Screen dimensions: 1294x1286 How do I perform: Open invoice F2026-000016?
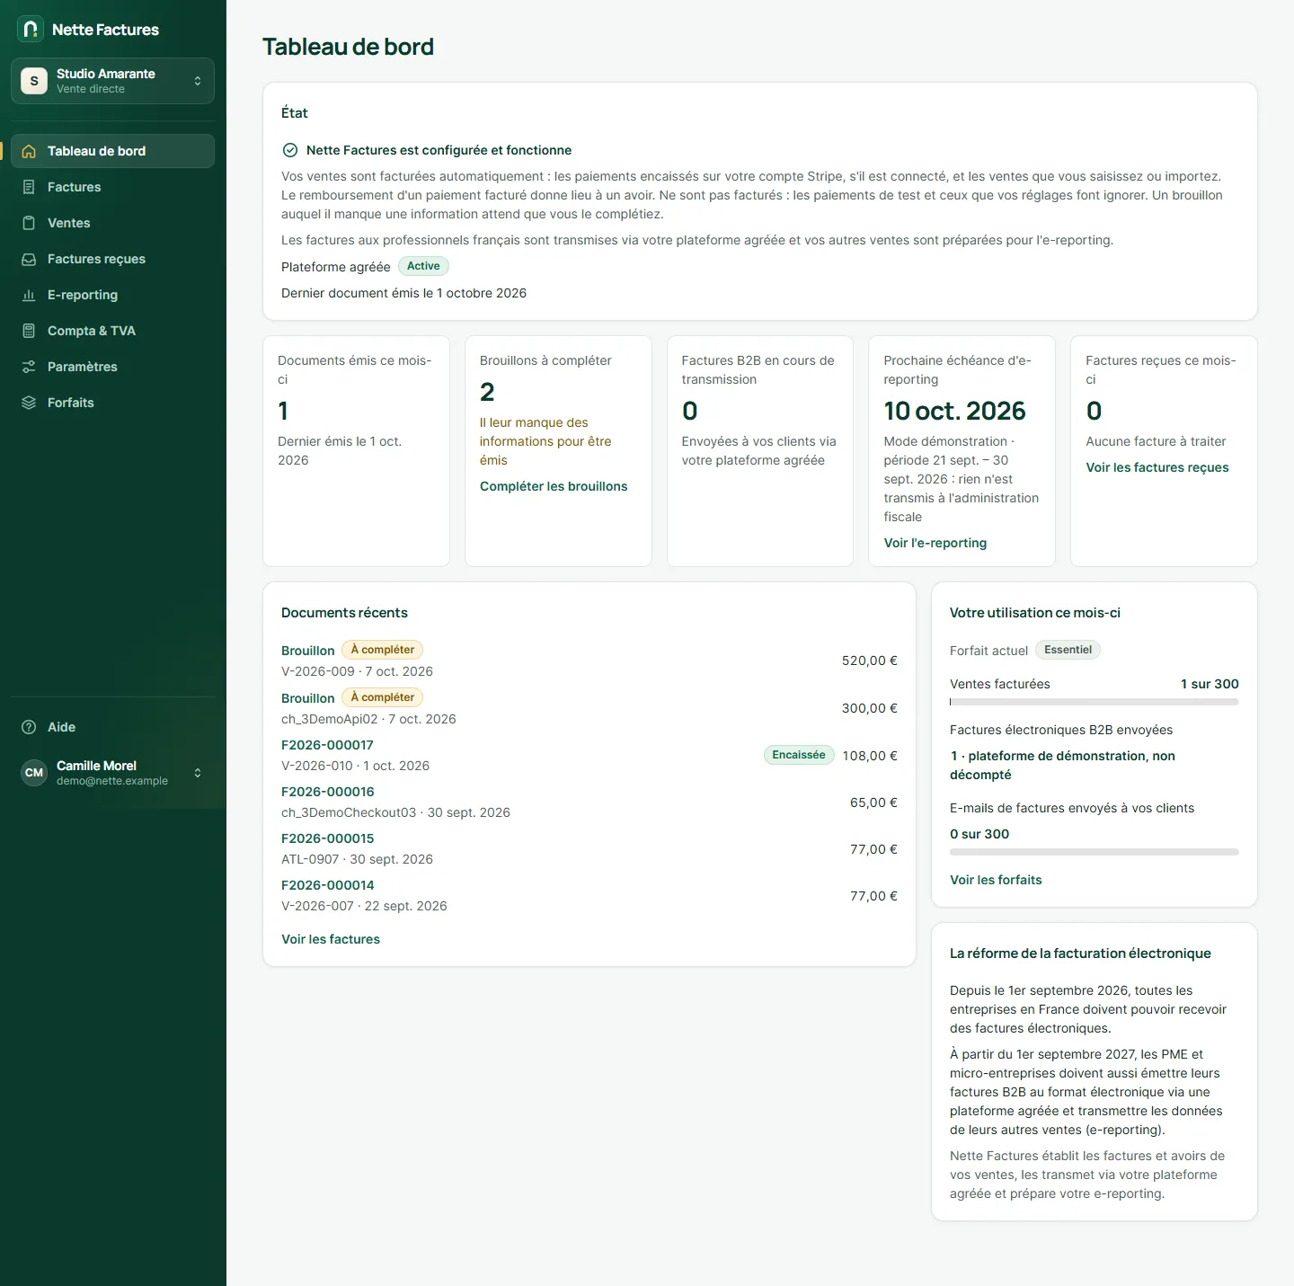point(327,792)
